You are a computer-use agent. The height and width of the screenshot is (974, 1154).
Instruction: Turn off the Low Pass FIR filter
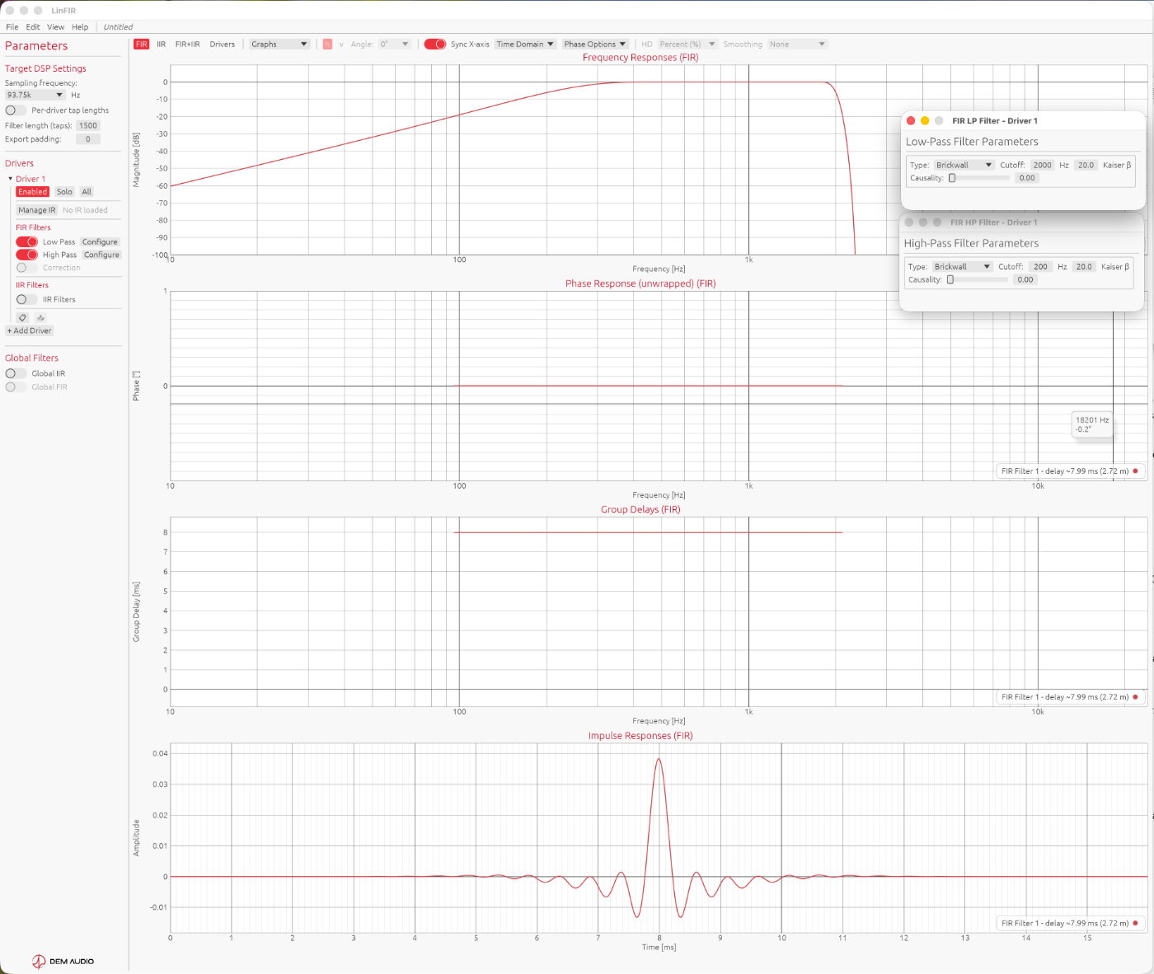[27, 241]
